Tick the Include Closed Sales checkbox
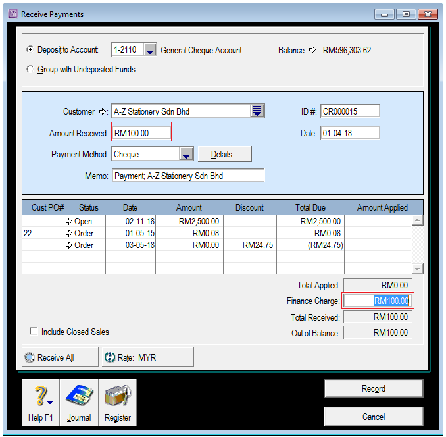This screenshot has width=446, height=437. (x=34, y=331)
